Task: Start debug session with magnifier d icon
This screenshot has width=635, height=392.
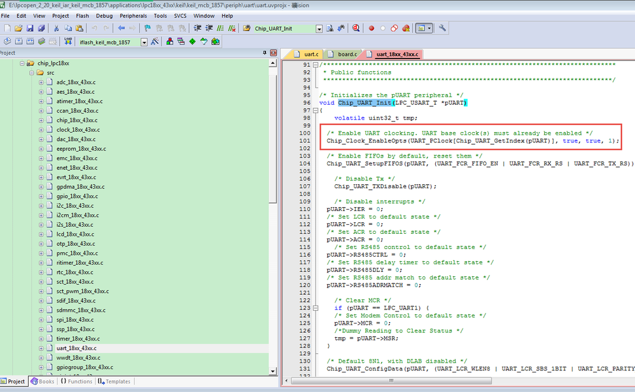Action: pyautogui.click(x=356, y=29)
